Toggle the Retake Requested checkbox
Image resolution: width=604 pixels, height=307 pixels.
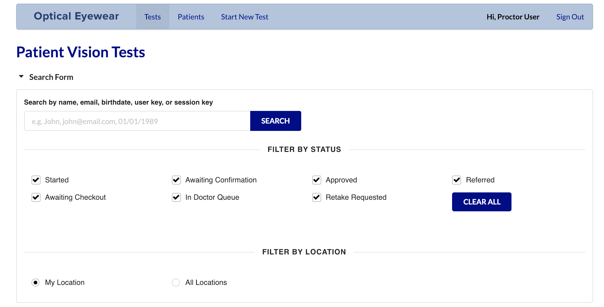click(x=317, y=197)
